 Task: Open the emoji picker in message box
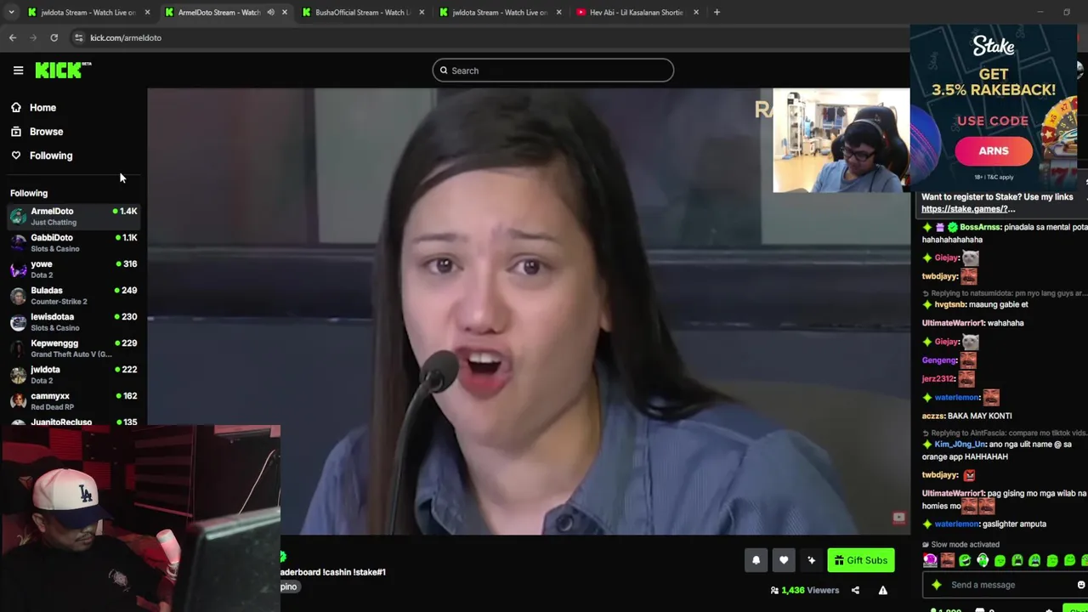tap(1080, 585)
